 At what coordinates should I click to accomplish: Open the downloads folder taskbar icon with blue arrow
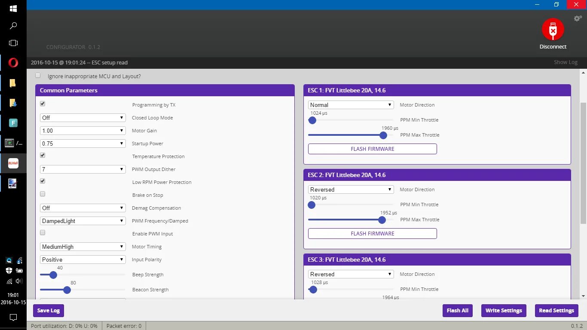click(x=13, y=103)
